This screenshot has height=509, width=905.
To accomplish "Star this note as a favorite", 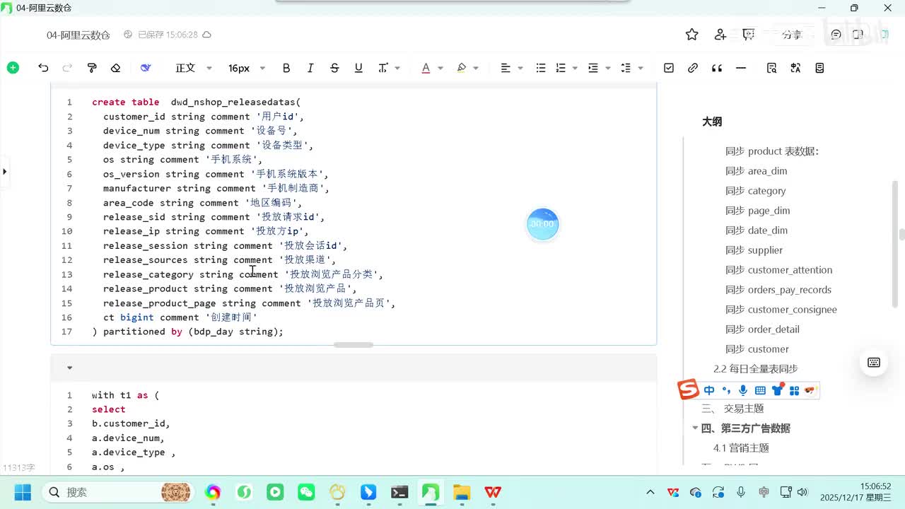I will [x=691, y=35].
